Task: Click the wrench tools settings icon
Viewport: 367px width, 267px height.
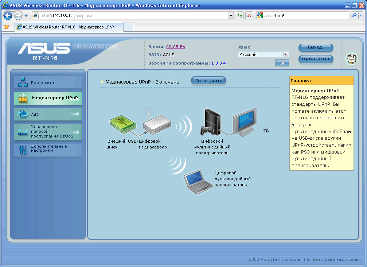Action: coord(23,150)
